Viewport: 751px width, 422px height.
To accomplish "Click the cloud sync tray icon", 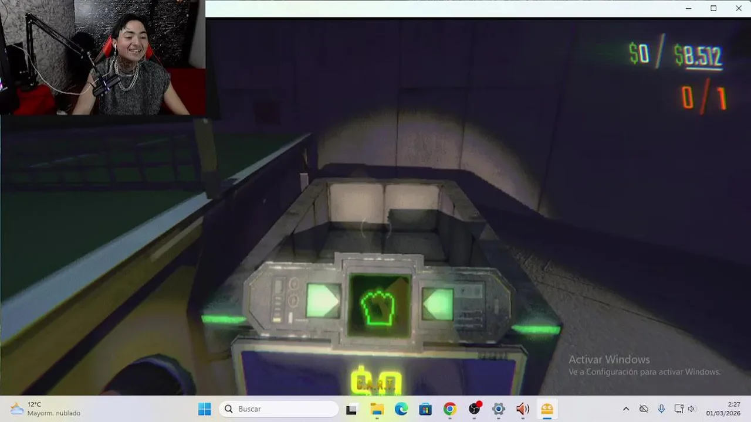I will (x=644, y=409).
